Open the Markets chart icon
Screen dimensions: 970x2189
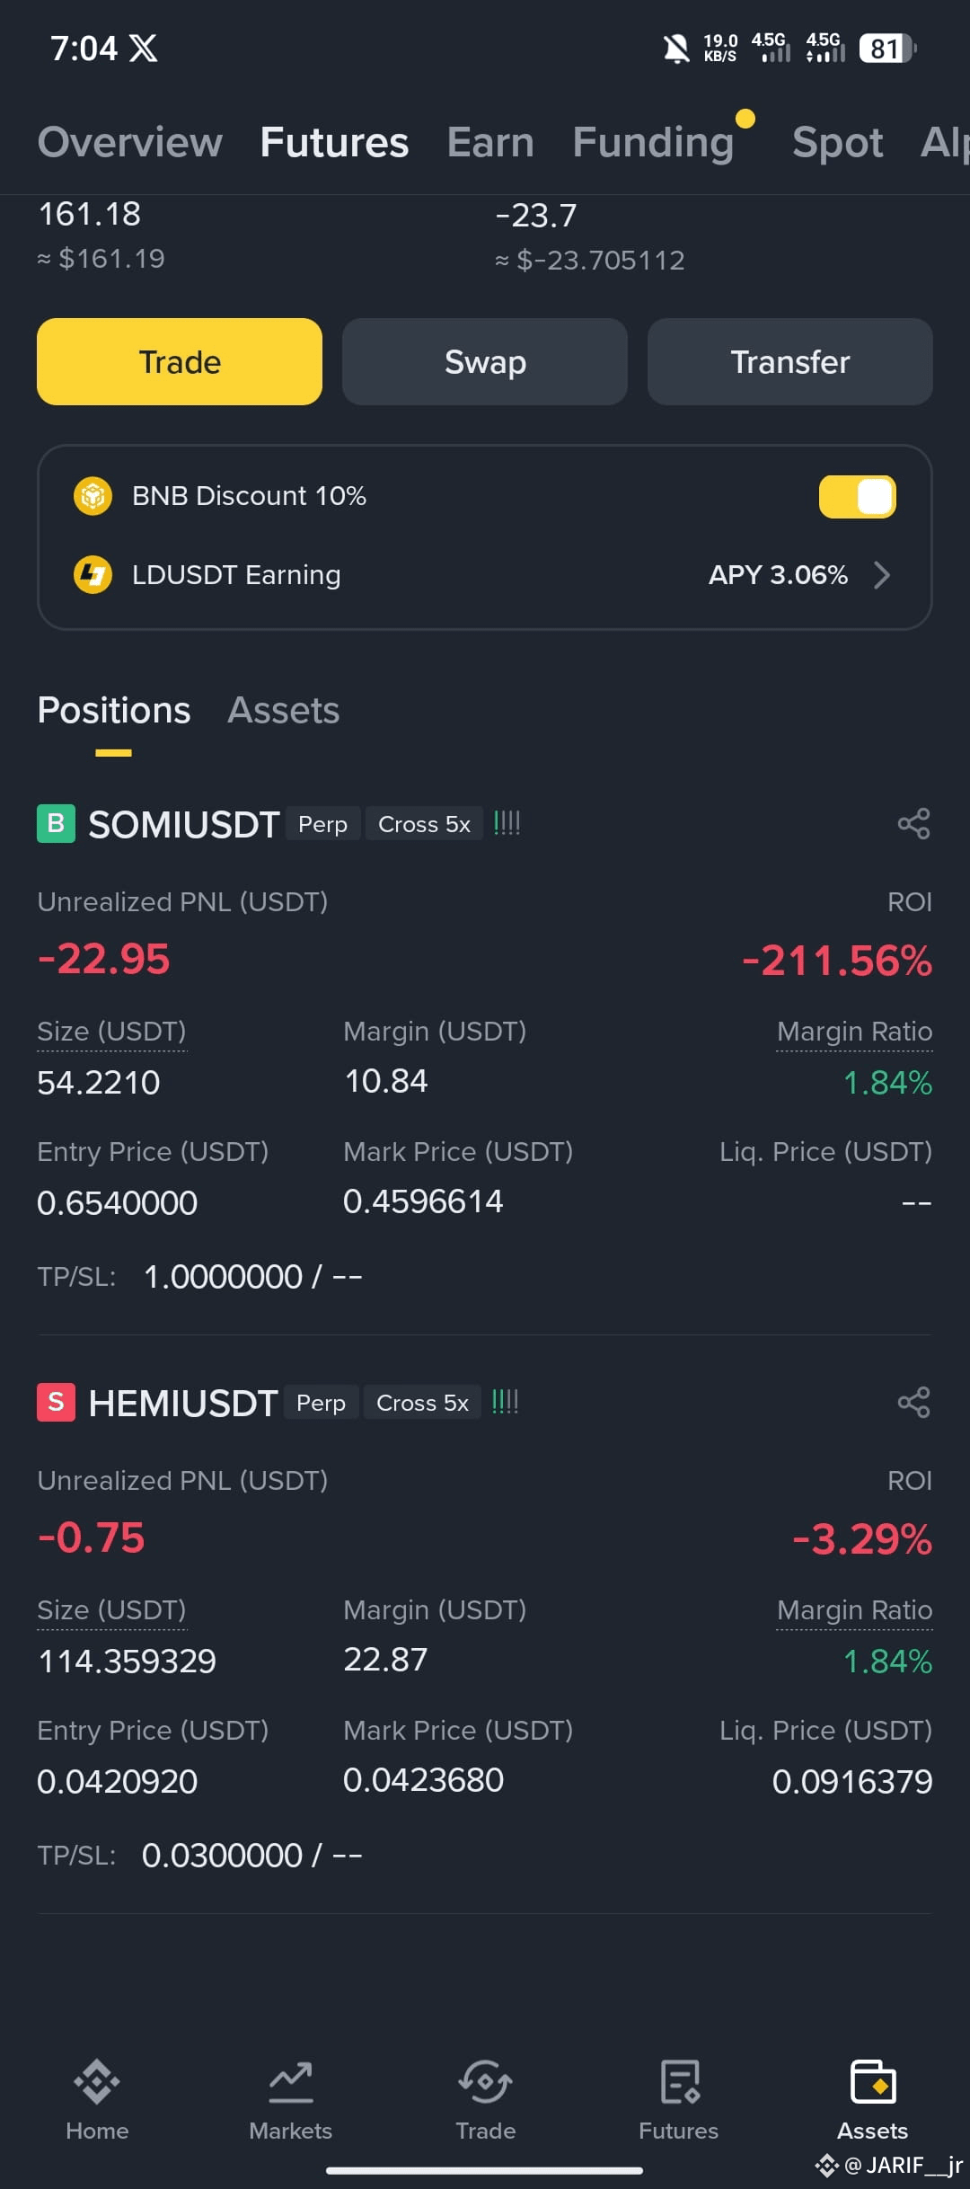pos(291,2082)
